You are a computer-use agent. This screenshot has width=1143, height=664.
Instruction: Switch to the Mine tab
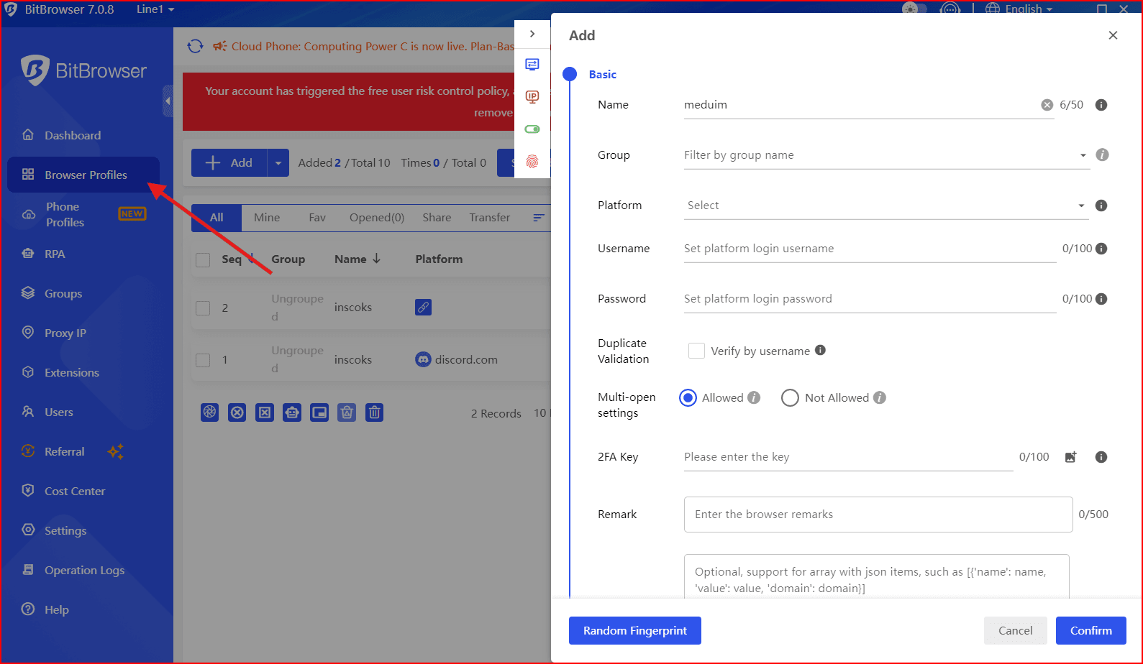click(267, 217)
